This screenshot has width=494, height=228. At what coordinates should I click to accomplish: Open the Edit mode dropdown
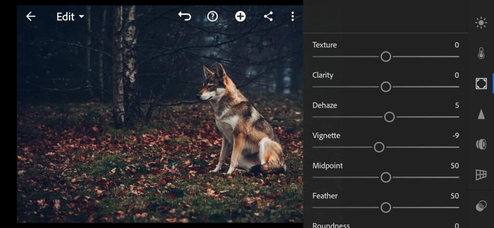(70, 17)
